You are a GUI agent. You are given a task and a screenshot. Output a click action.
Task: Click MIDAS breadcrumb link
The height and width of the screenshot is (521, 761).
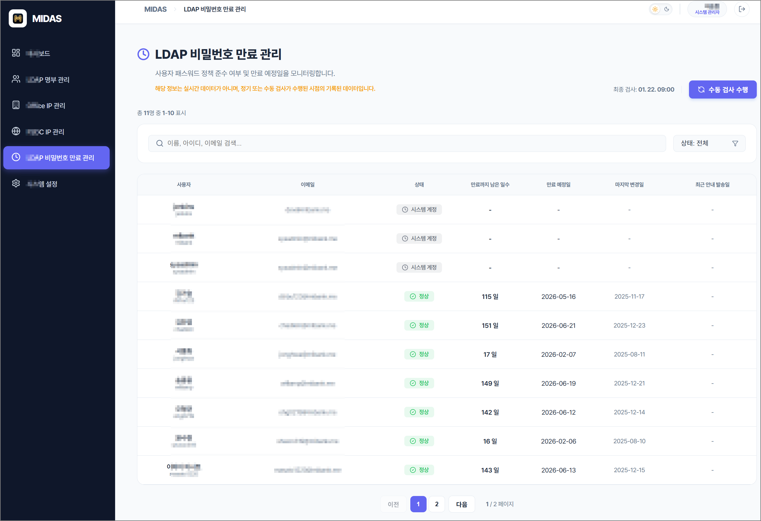pos(155,9)
